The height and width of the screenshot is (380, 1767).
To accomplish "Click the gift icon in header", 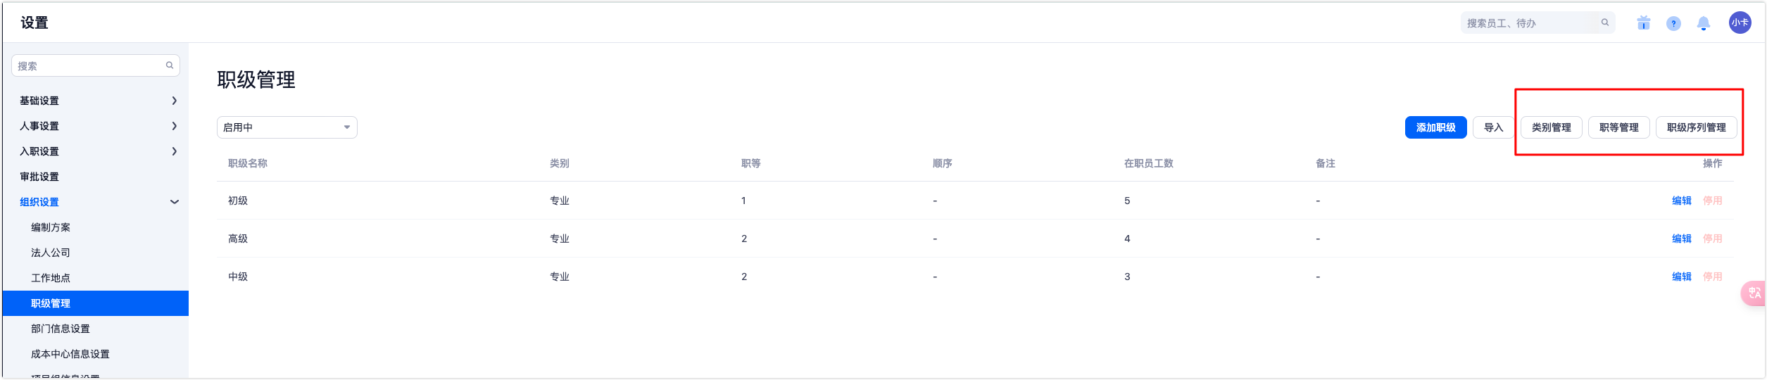I will [1643, 23].
